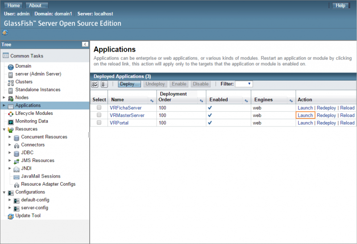Image resolution: width=357 pixels, height=244 pixels.
Task: Click the Resources folder icon
Action: tap(11, 130)
